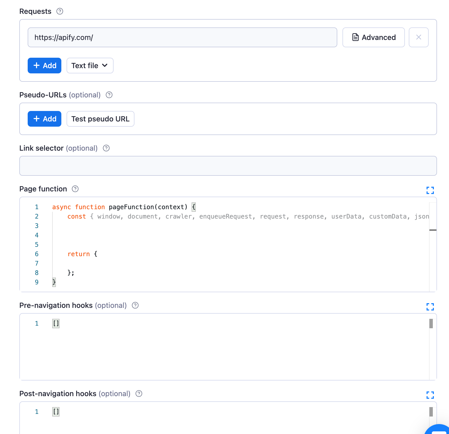Expand the Post-navigation hooks editor to fullscreen
449x434 pixels.
(x=430, y=395)
